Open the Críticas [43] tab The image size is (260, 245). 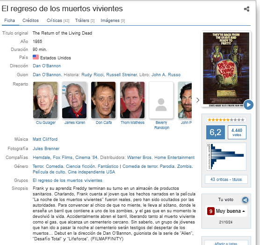[x=58, y=21]
